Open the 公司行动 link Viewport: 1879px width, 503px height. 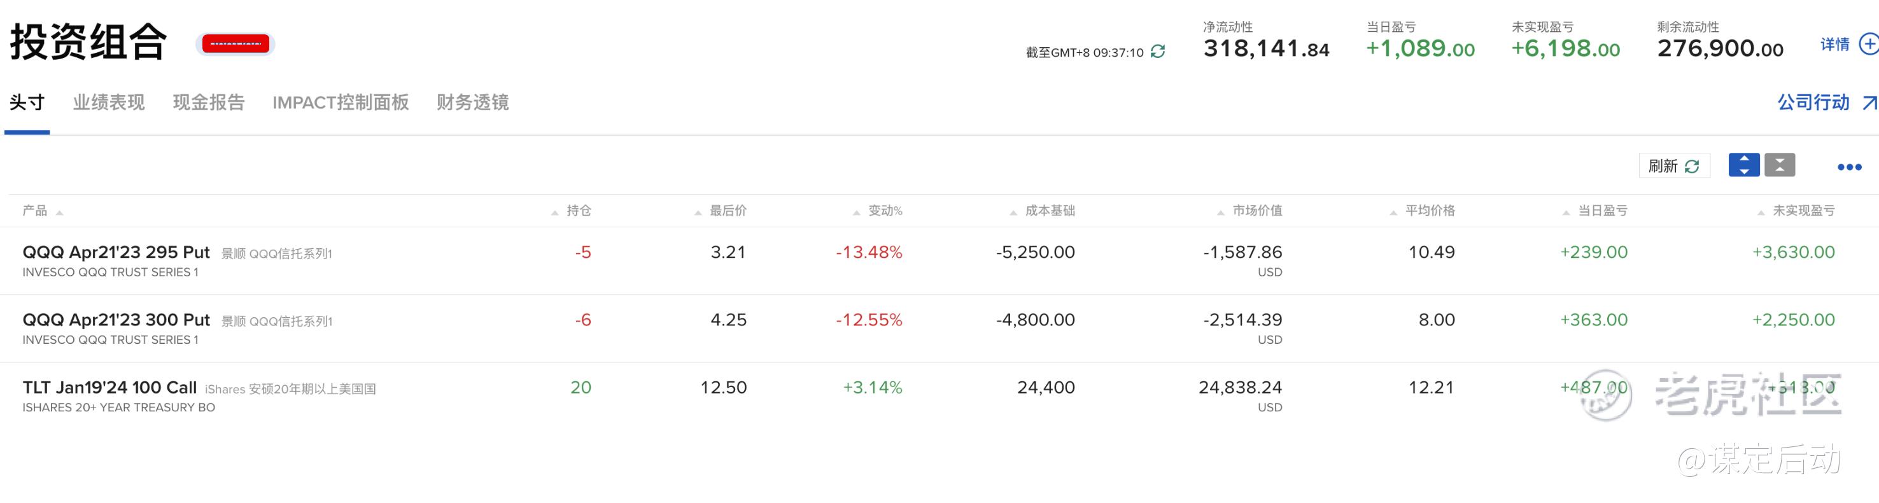pos(1813,103)
